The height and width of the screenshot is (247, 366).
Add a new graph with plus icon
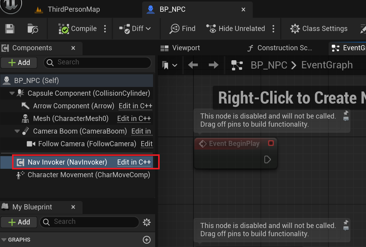[x=146, y=240]
